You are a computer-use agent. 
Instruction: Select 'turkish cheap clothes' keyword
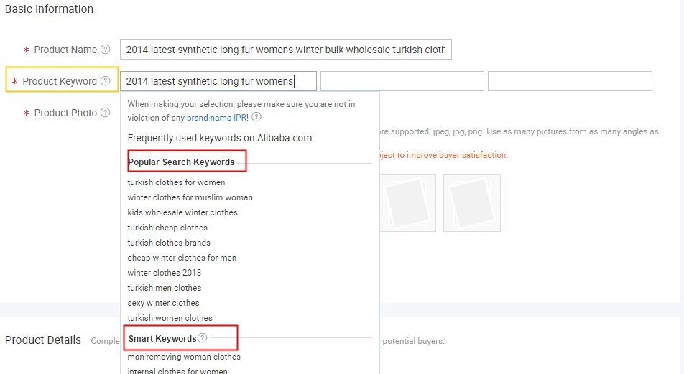(x=167, y=228)
